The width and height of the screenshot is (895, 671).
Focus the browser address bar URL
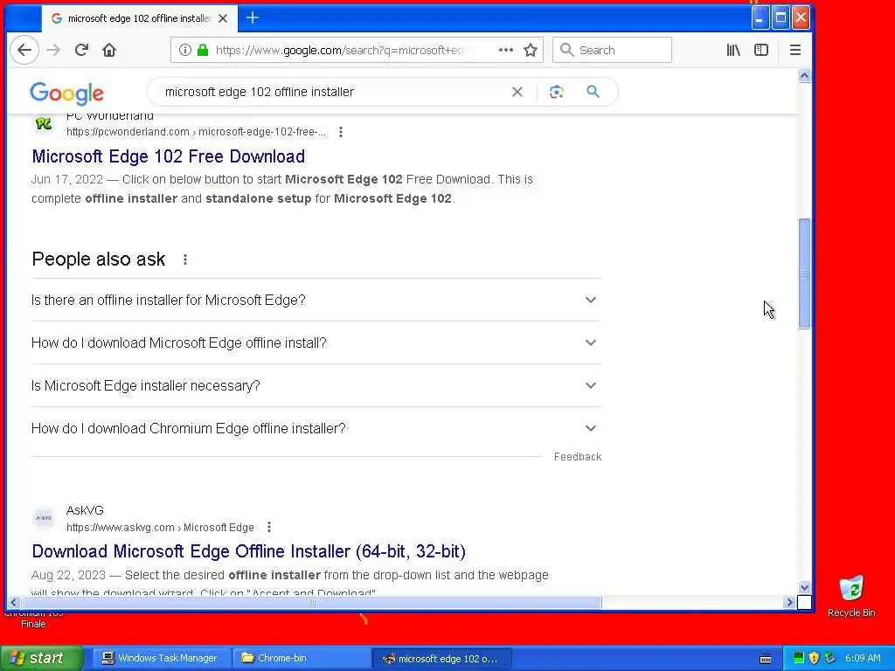pyautogui.click(x=340, y=50)
